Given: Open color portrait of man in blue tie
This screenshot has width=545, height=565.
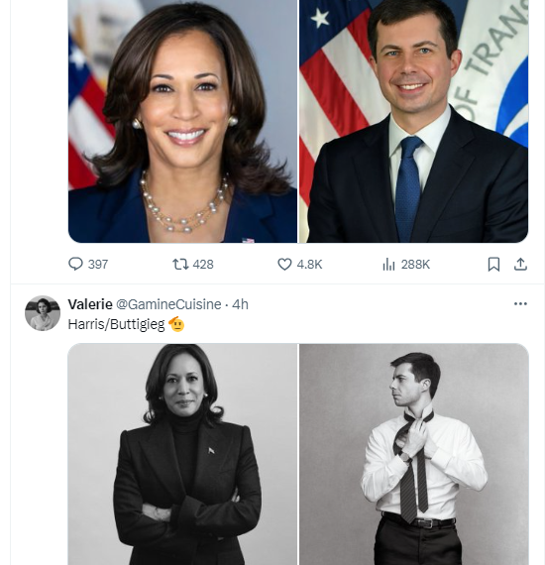Looking at the screenshot, I should click(x=413, y=121).
